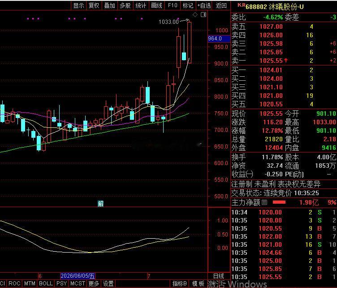This screenshot has width=337, height=288.
Task: Click 卖一 price 1025.55
Action: point(271,61)
